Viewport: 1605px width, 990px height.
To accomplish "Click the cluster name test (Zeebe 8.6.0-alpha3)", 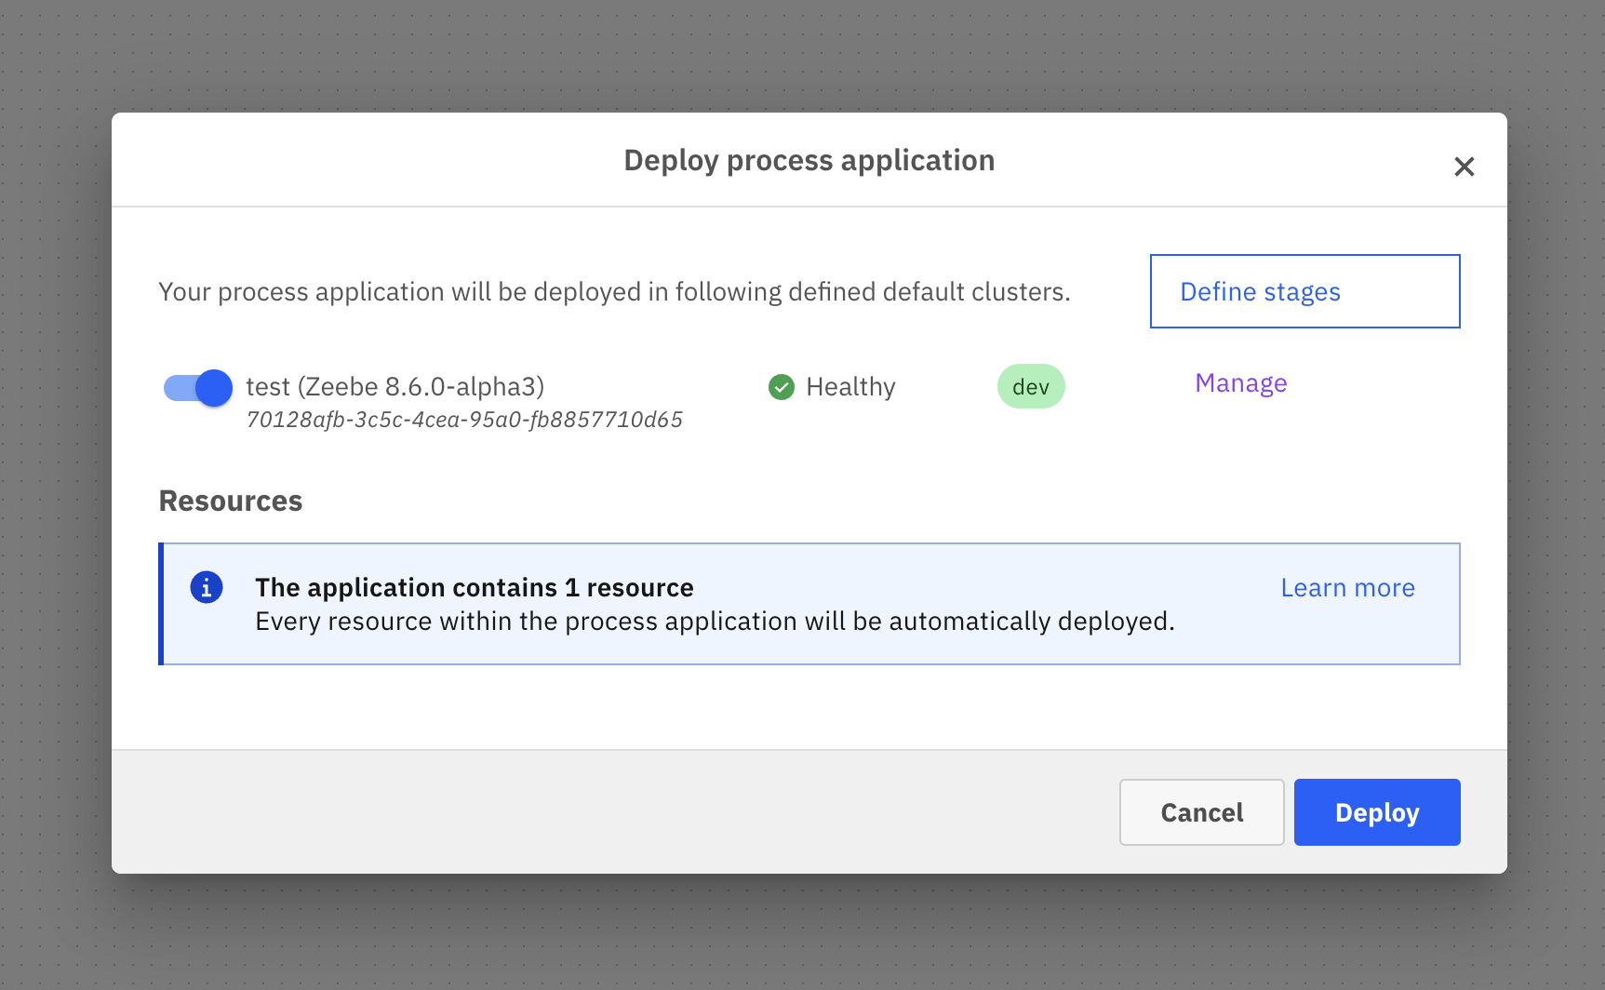I will click(395, 386).
